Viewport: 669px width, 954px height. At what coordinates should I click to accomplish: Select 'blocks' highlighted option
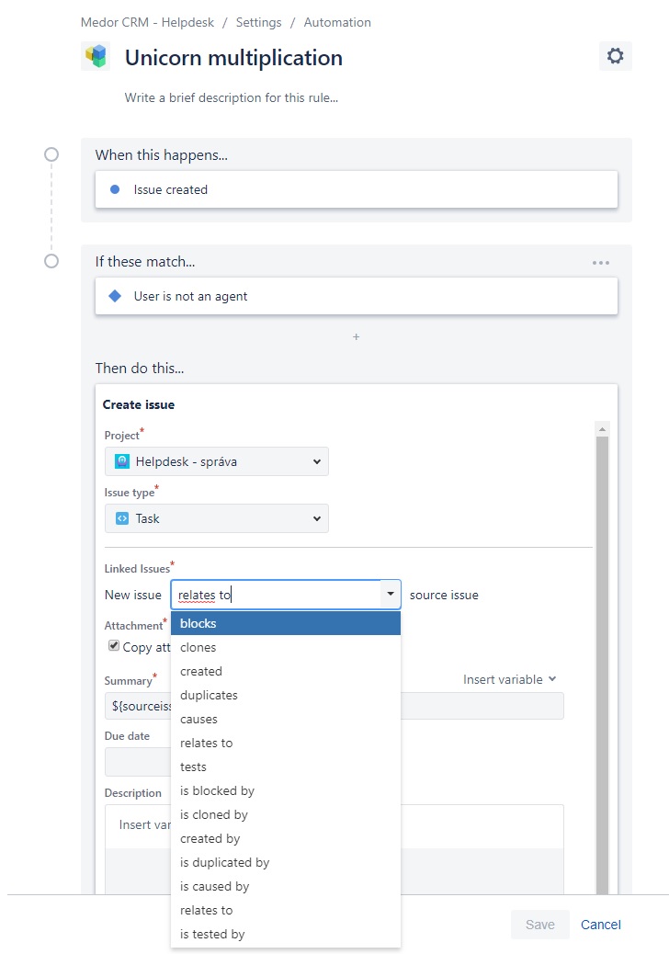pyautogui.click(x=286, y=624)
